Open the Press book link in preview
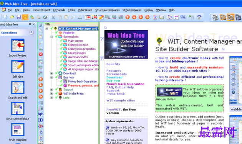This screenshot has width=242, height=144. click(116, 94)
